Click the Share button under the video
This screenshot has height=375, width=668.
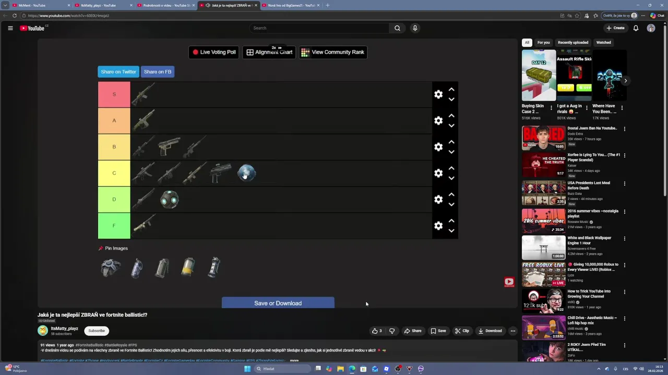413,331
